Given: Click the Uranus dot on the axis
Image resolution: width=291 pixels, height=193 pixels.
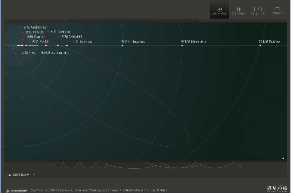Looking at the screenshot, I should point(122,45).
